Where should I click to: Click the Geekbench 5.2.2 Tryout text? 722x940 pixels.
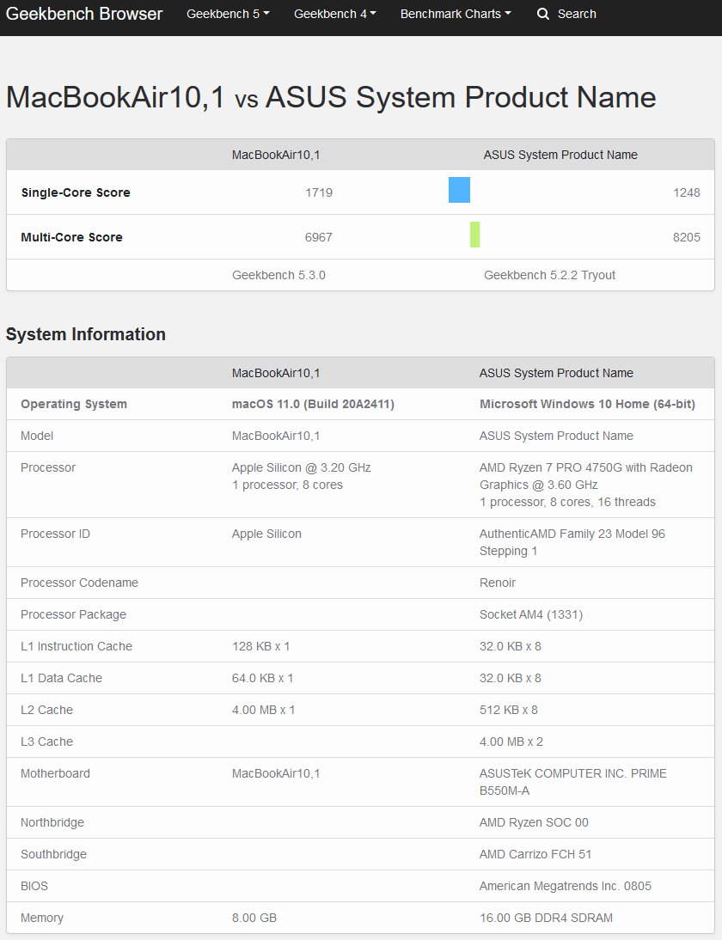pos(550,275)
